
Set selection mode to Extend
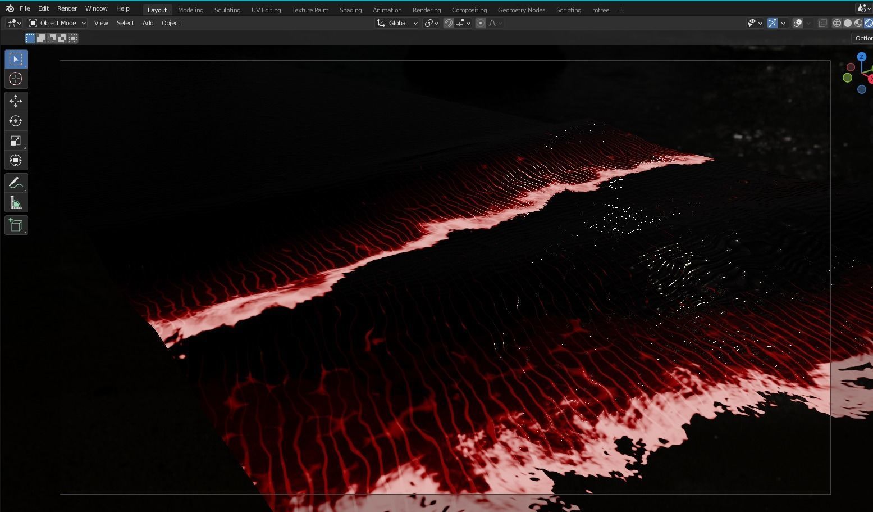pyautogui.click(x=41, y=38)
